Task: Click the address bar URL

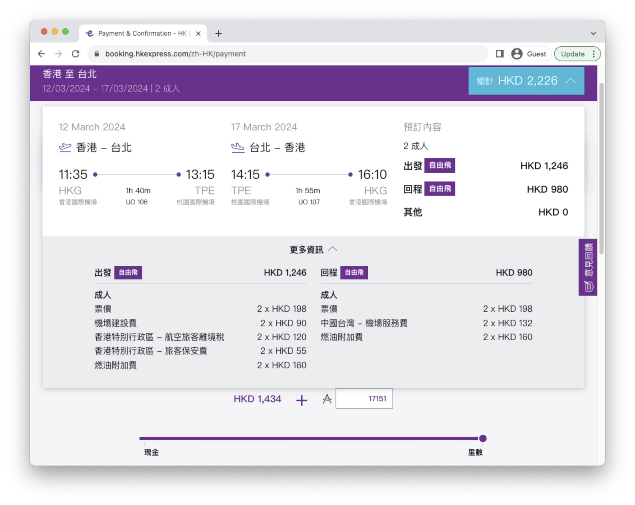Action: pyautogui.click(x=175, y=54)
